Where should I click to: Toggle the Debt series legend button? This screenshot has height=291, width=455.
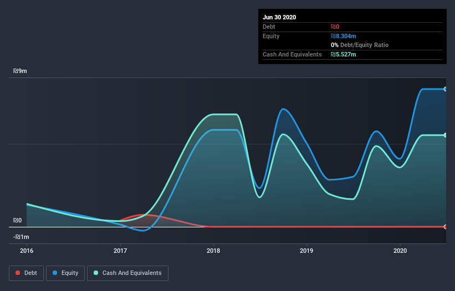[x=27, y=273]
